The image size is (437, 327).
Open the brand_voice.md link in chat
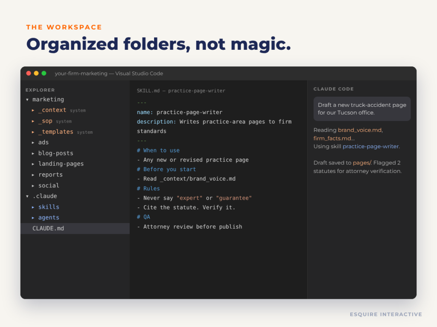tap(360, 130)
